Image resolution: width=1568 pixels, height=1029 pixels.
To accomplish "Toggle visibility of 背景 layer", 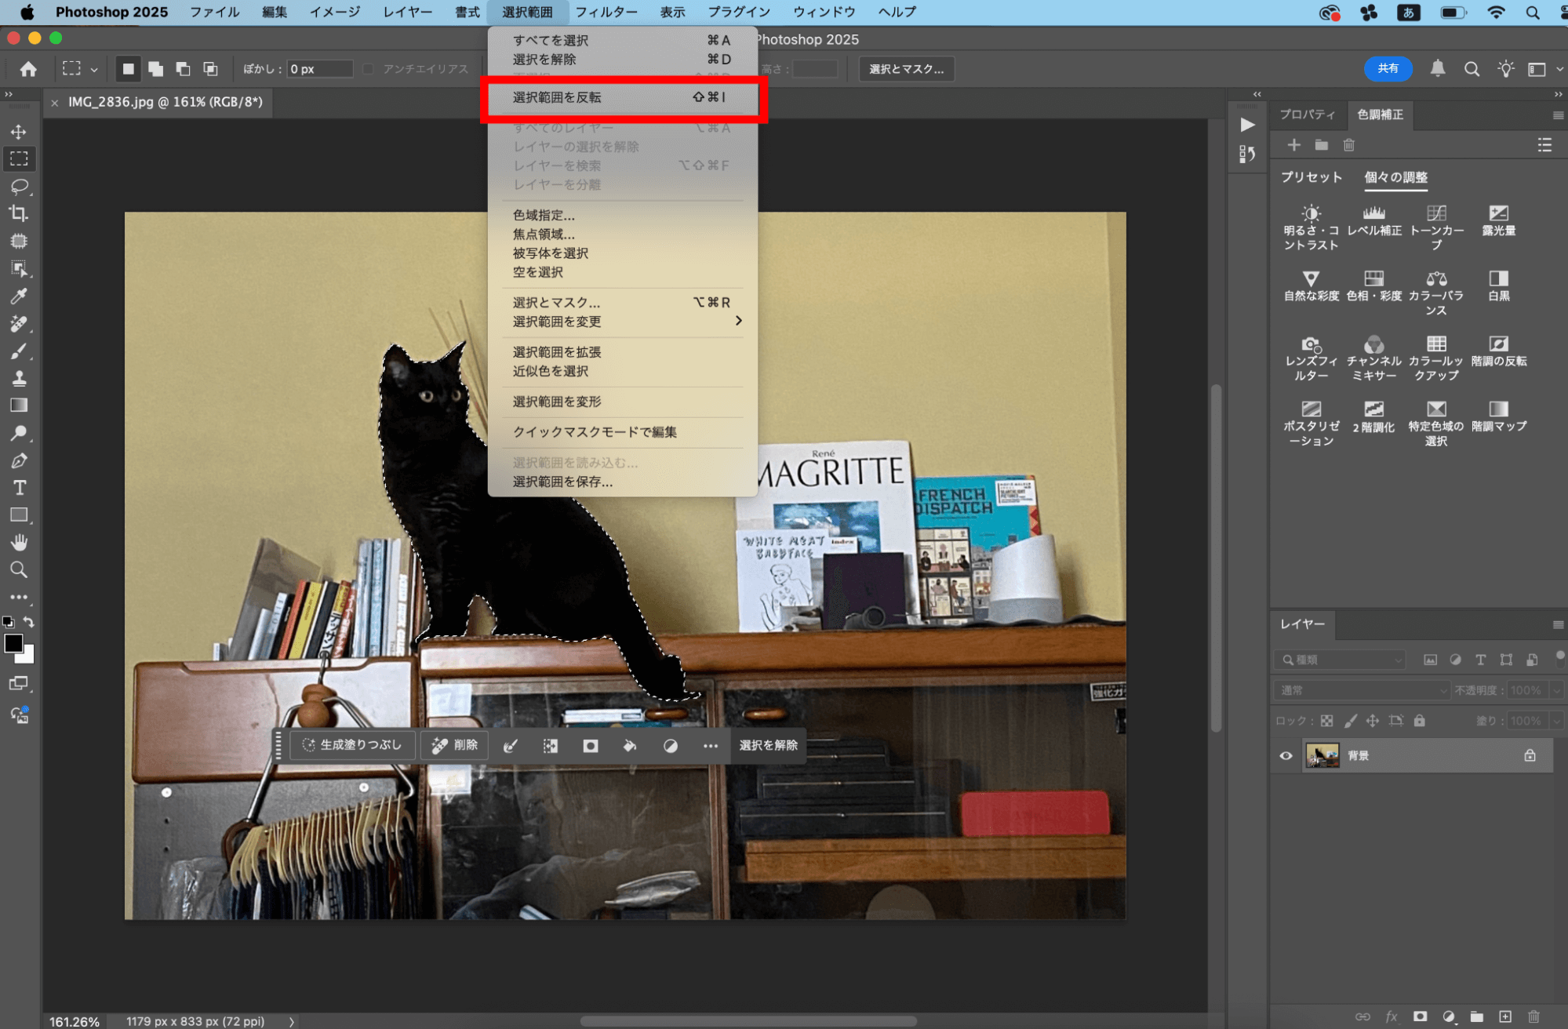I will point(1286,756).
